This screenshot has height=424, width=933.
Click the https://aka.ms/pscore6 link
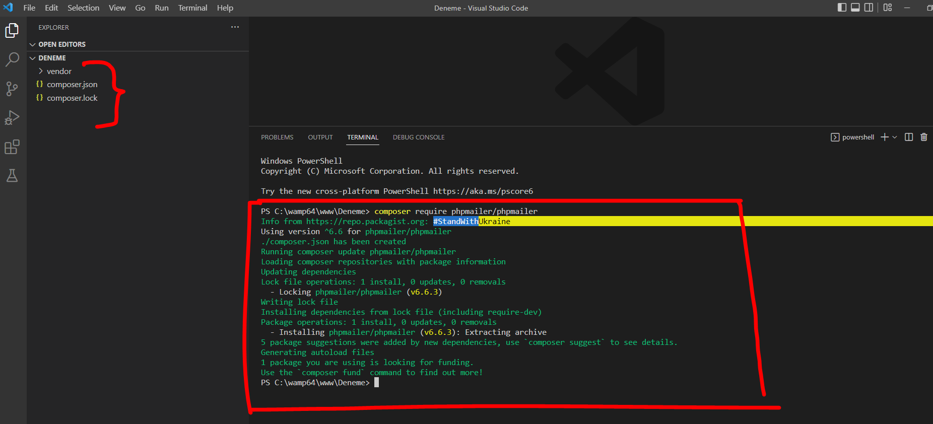coord(483,191)
